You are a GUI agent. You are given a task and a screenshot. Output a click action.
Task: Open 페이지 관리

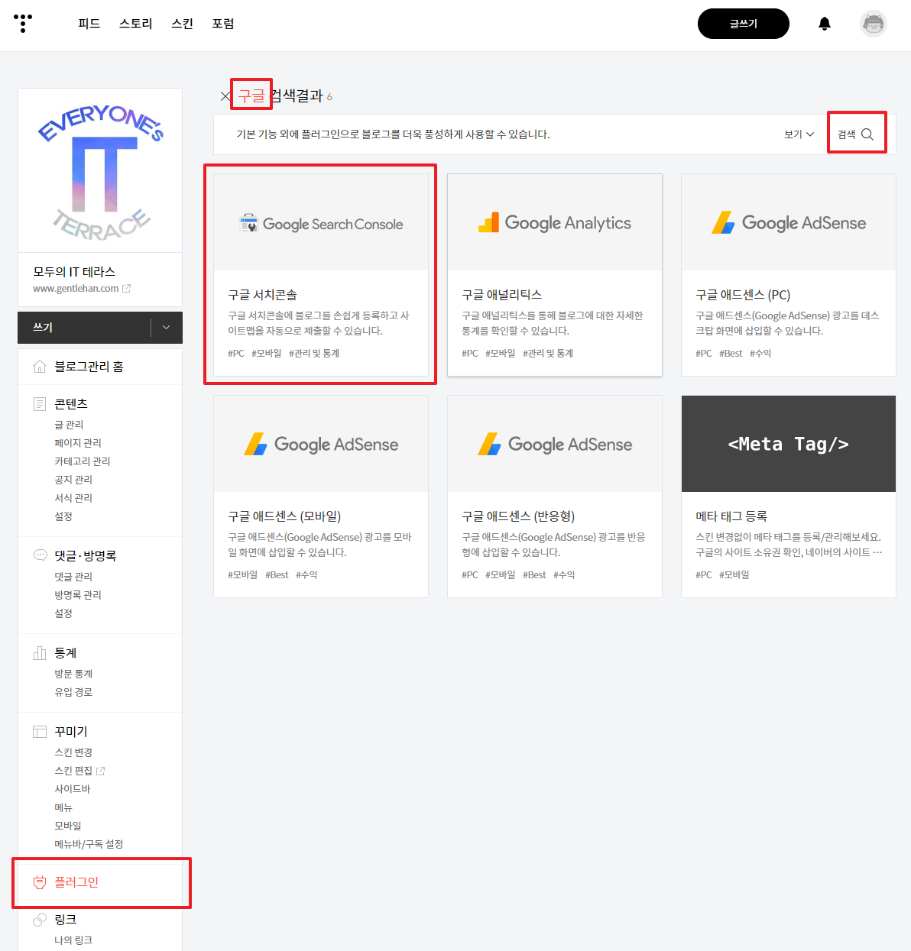(x=78, y=443)
